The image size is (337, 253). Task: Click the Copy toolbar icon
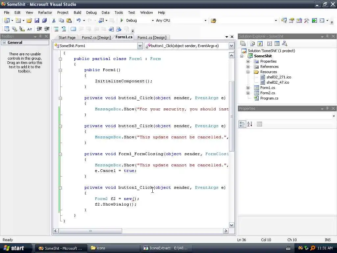pos(61,20)
